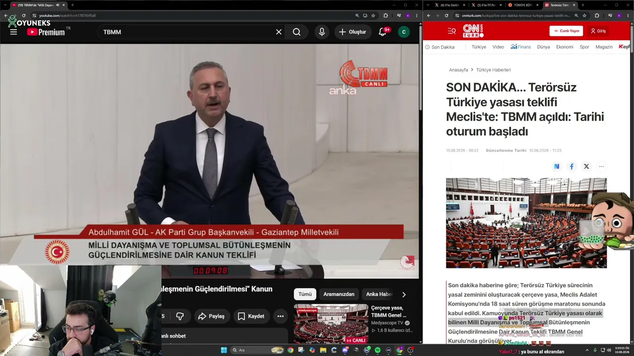Switch to the TÜRKİYE BÜYÜK tab

tap(523, 5)
